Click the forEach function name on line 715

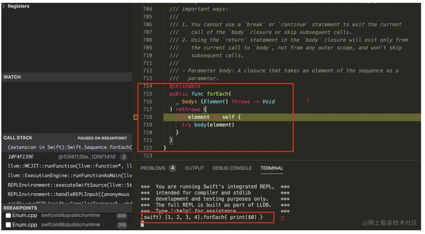217,94
